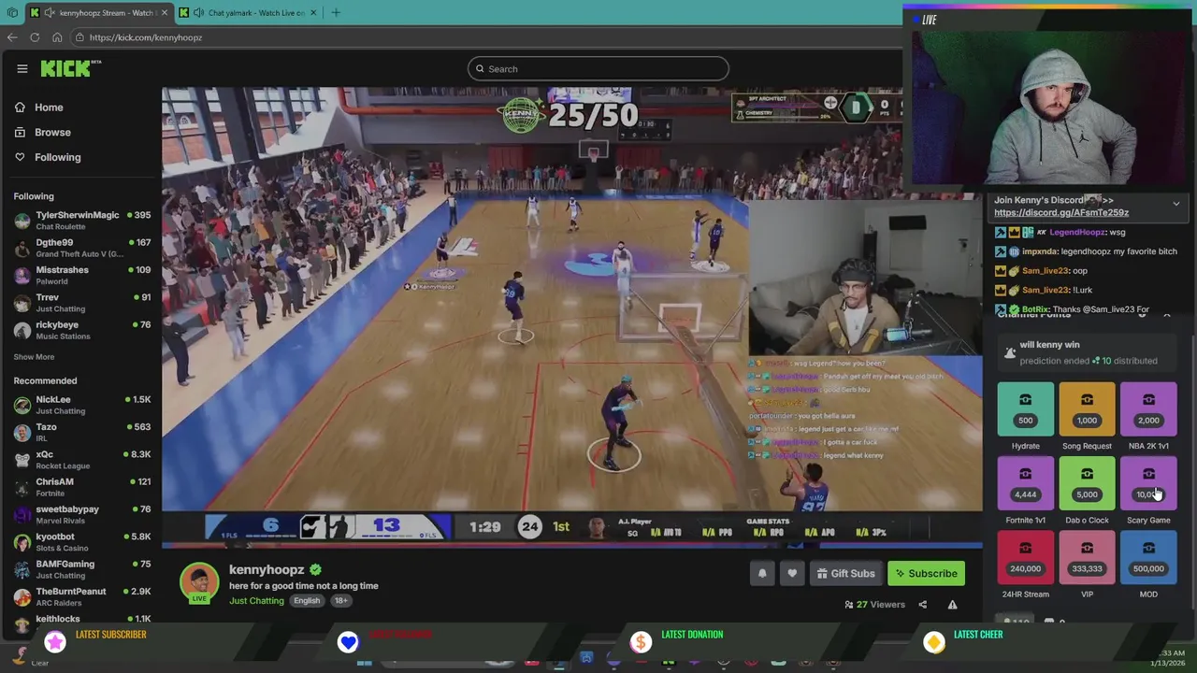Reload the page with the refresh icon
The width and height of the screenshot is (1197, 673).
(35, 37)
